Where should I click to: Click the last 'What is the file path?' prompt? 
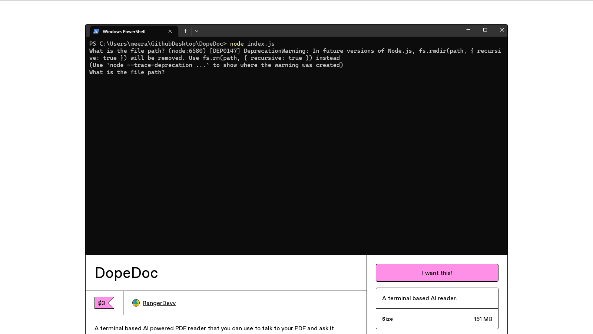tap(127, 72)
